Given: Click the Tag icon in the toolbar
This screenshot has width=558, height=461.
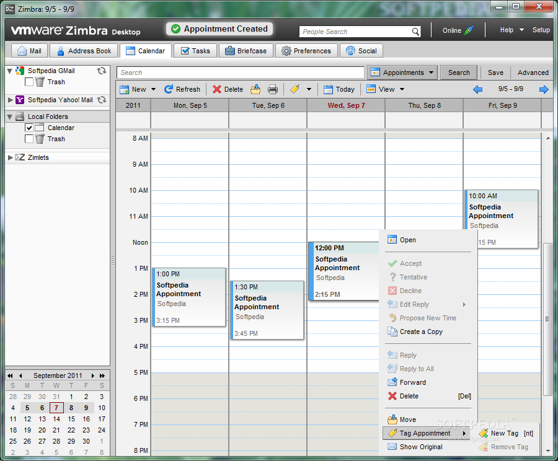Looking at the screenshot, I should pos(294,89).
